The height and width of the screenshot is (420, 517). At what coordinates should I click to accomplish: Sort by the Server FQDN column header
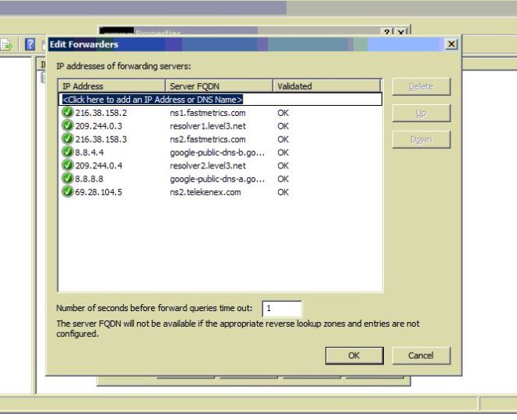219,86
